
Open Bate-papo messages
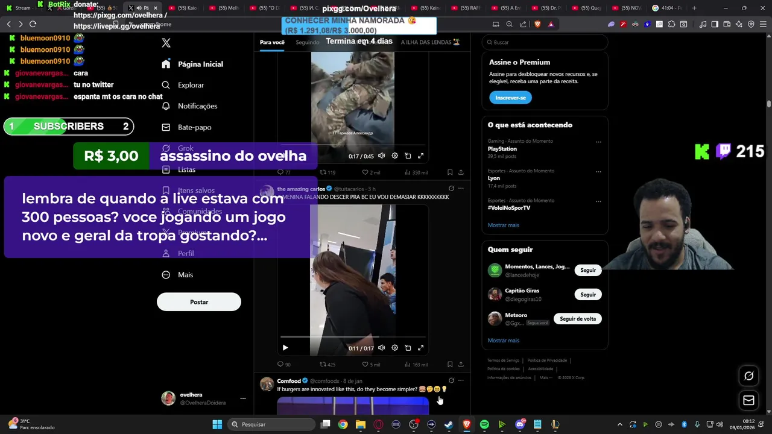pyautogui.click(x=186, y=127)
